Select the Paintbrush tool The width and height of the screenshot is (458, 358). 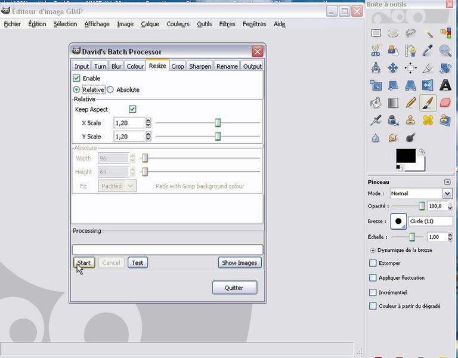[428, 103]
